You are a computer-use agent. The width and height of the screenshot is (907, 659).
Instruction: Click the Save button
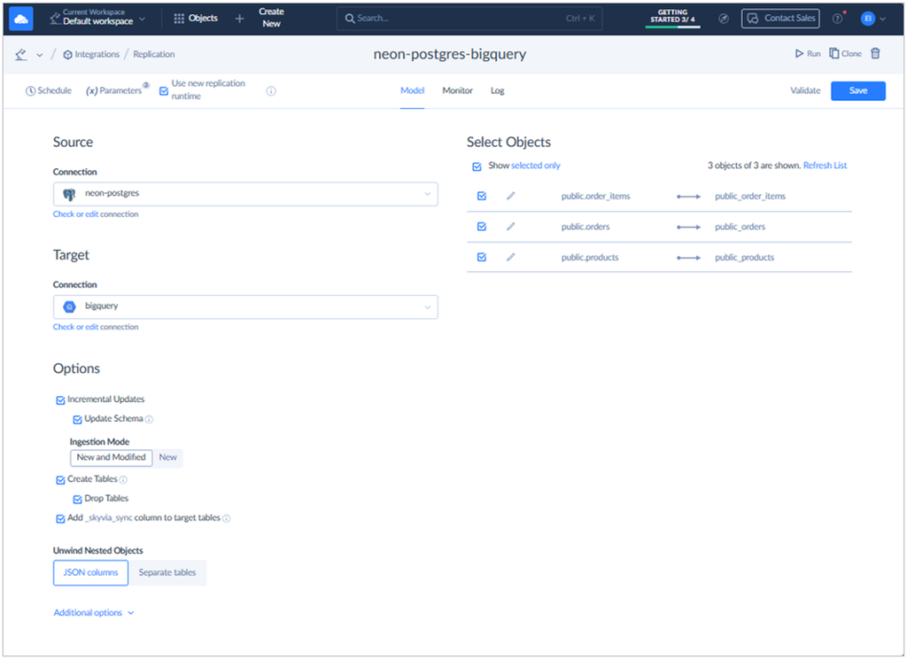[857, 91]
